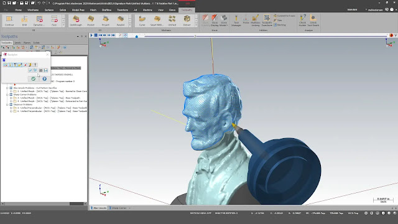Switch to the Home ribbon tab
Image resolution: width=398 pixels, height=224 pixels.
pyautogui.click(x=18, y=10)
